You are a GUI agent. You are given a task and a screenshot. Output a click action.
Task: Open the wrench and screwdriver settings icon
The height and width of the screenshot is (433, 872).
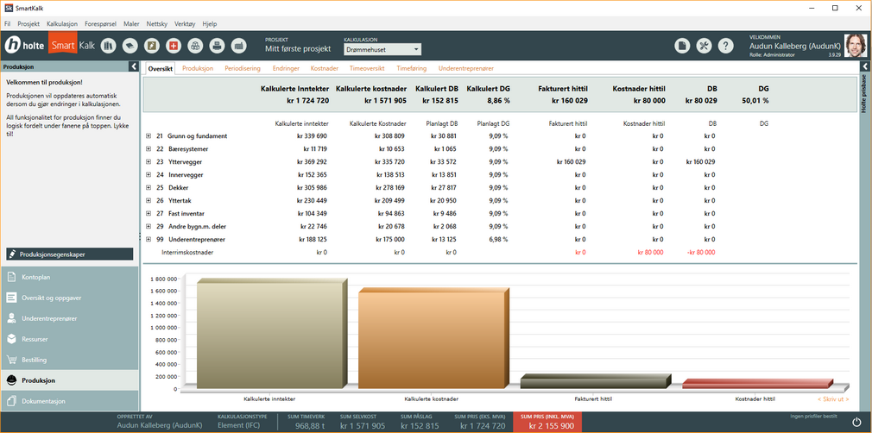(704, 46)
